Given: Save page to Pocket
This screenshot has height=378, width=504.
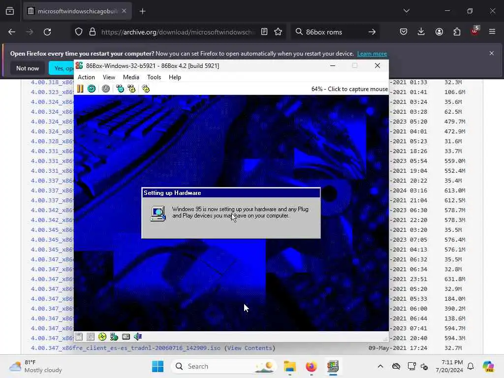Looking at the screenshot, I should [x=404, y=32].
